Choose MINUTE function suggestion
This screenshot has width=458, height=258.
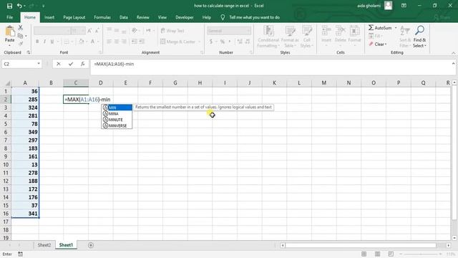(x=117, y=120)
